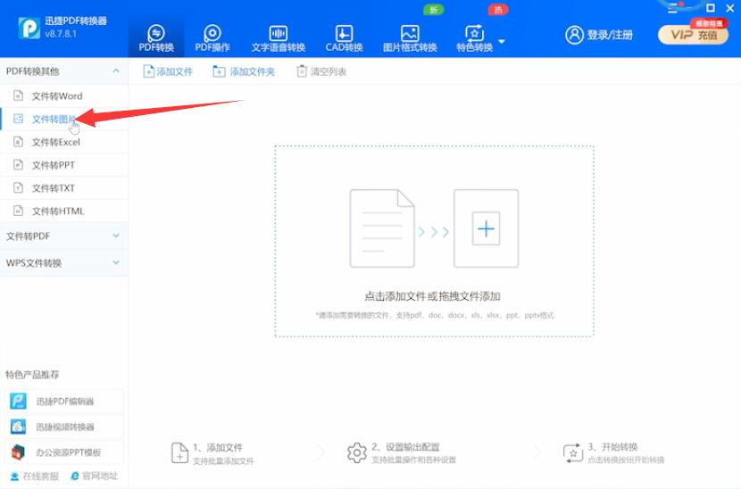Click the 添加文件 toolbar button

pos(168,71)
